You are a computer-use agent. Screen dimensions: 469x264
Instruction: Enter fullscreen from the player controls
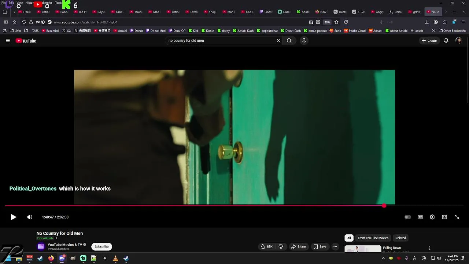457,217
